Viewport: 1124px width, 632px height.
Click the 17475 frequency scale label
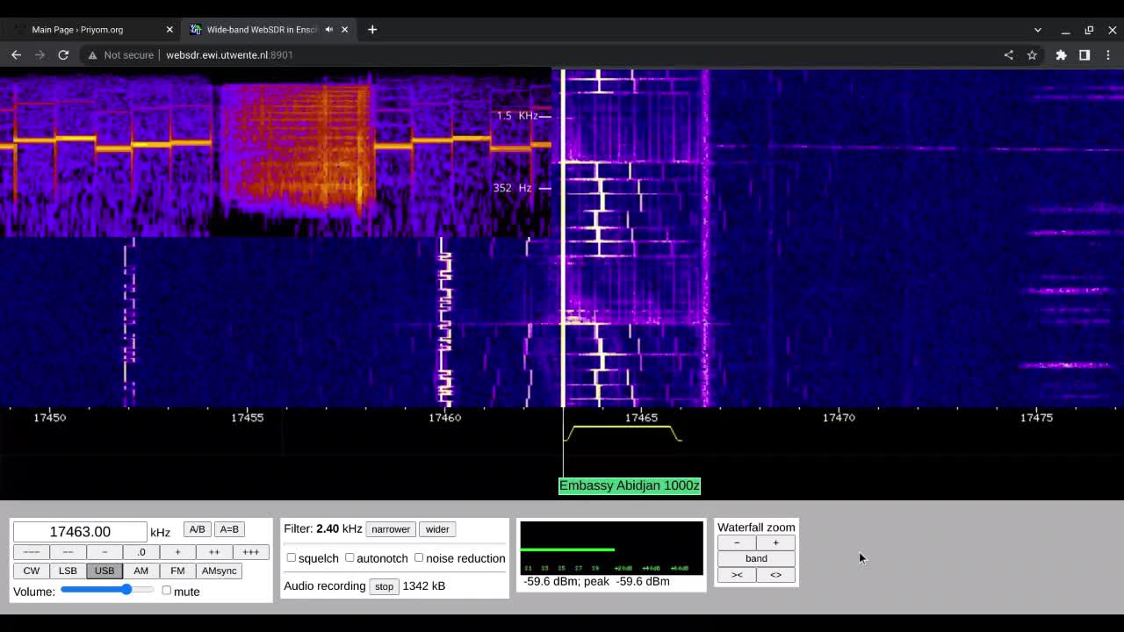pos(1036,418)
